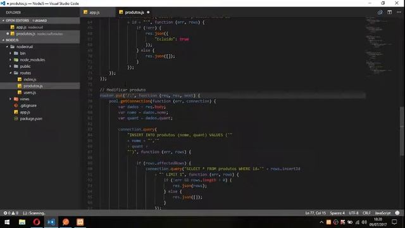405x228 pixels.
Task: Open the editor more actions menu
Action: pos(399,12)
